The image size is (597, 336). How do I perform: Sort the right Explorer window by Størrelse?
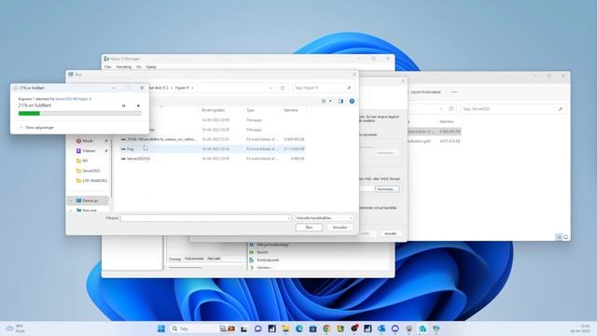(x=447, y=121)
